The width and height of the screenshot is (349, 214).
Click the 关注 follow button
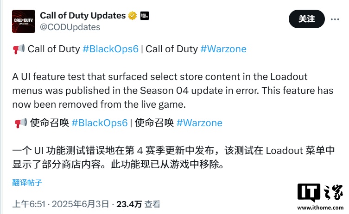[307, 19]
